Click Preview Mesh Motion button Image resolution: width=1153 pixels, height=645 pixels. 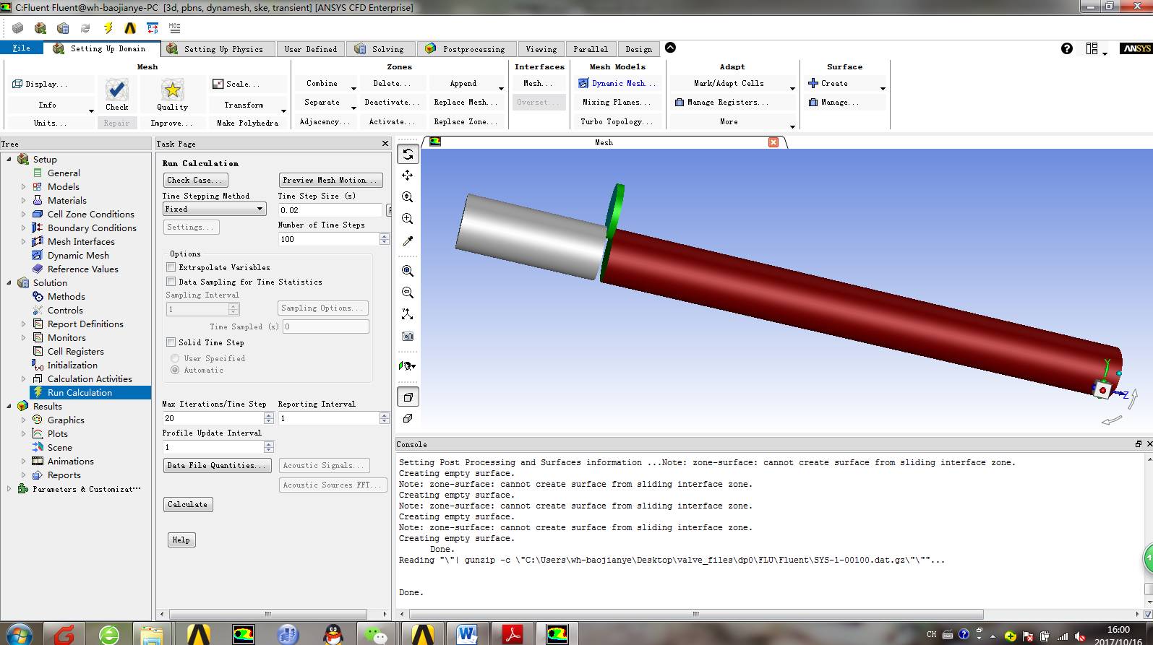[x=330, y=180]
